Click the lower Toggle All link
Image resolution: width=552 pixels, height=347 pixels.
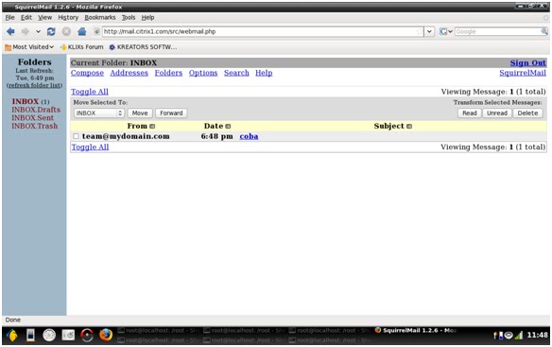90,147
